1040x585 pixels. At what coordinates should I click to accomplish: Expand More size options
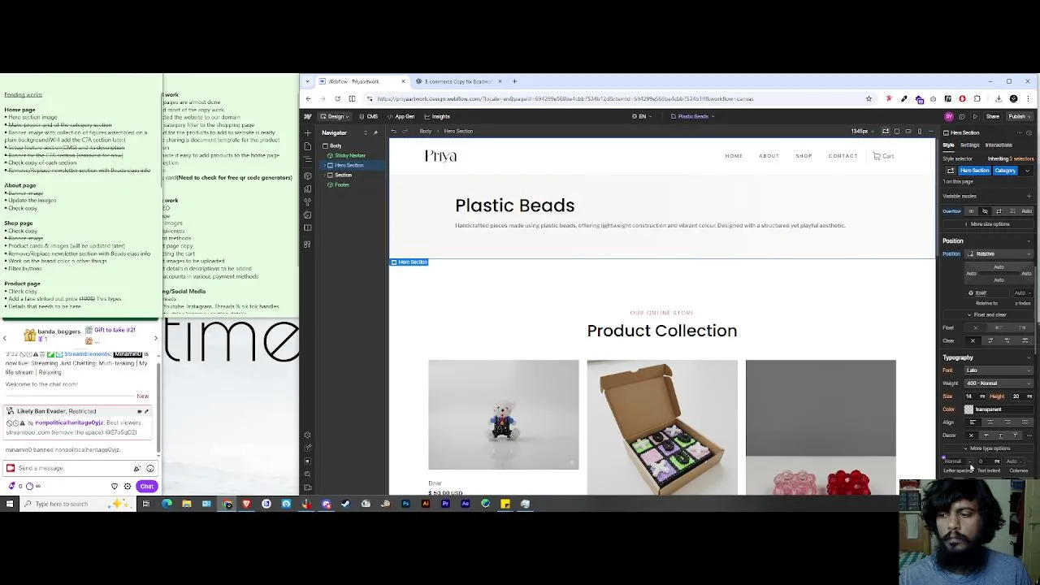(987, 224)
